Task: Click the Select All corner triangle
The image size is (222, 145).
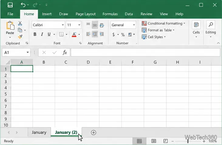Action: pos(8,62)
